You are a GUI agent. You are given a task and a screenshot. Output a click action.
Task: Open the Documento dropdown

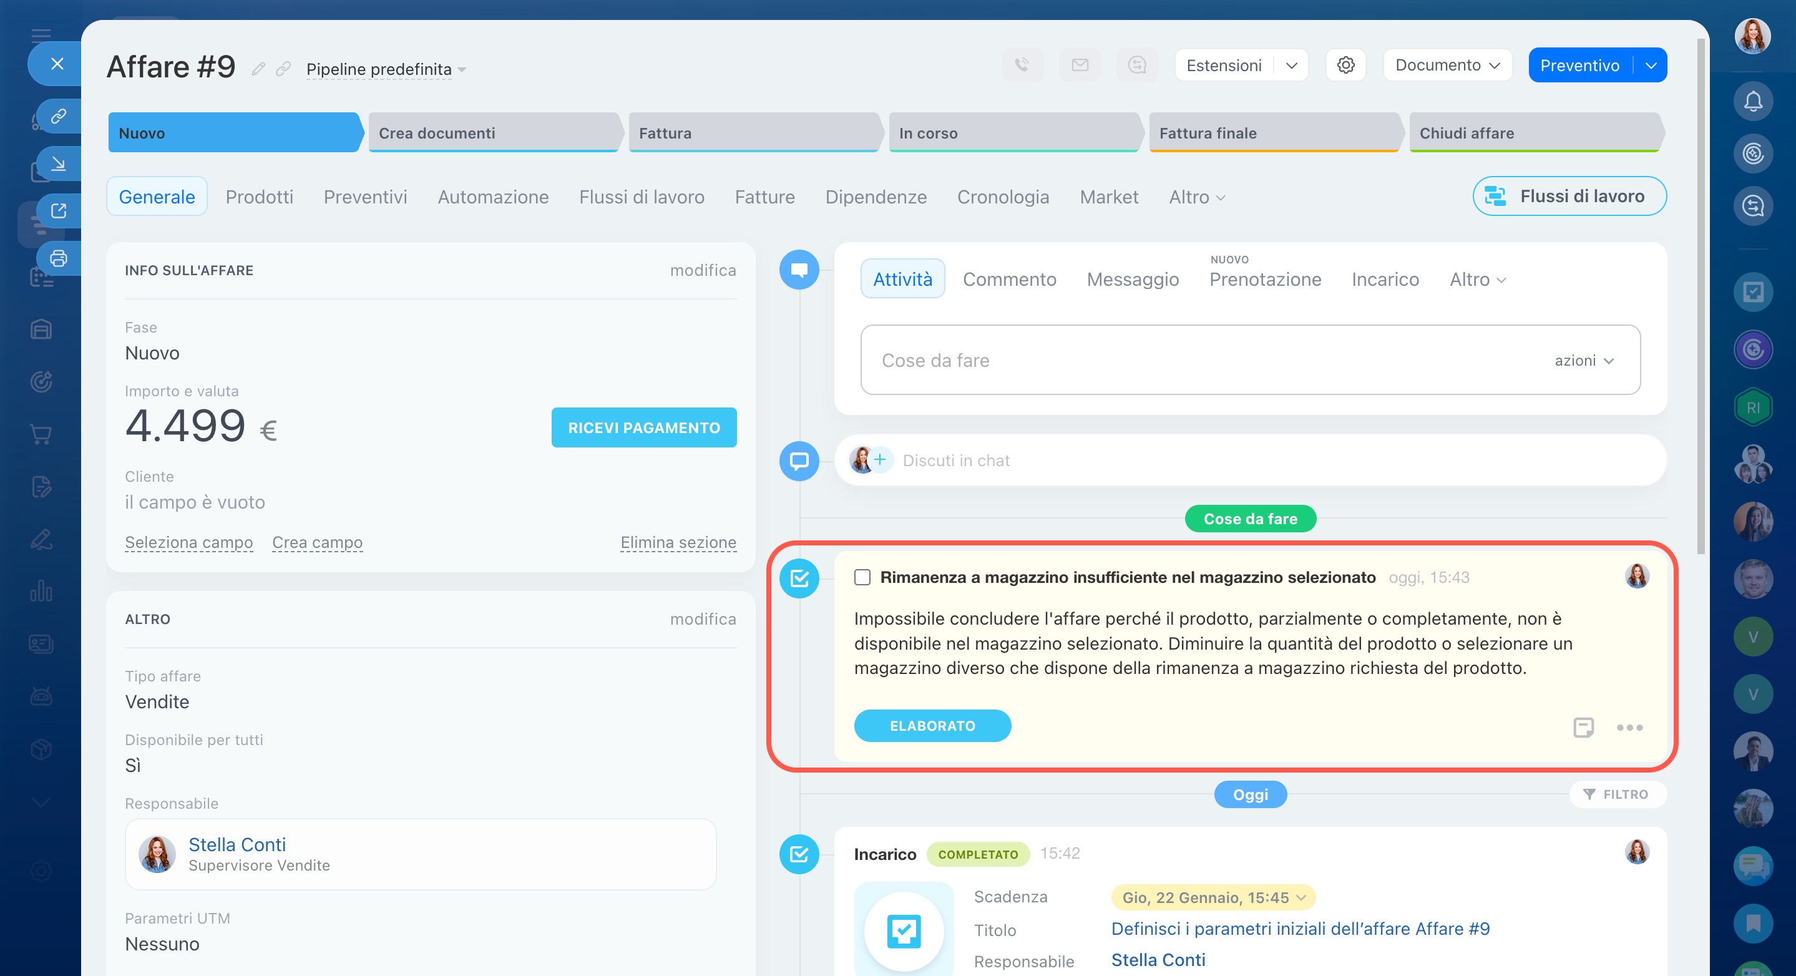point(1447,65)
